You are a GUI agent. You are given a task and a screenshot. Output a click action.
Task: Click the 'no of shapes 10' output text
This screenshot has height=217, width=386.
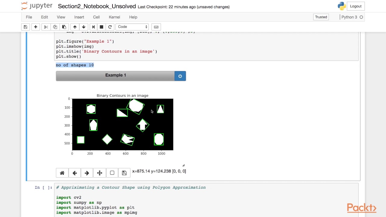[75, 65]
